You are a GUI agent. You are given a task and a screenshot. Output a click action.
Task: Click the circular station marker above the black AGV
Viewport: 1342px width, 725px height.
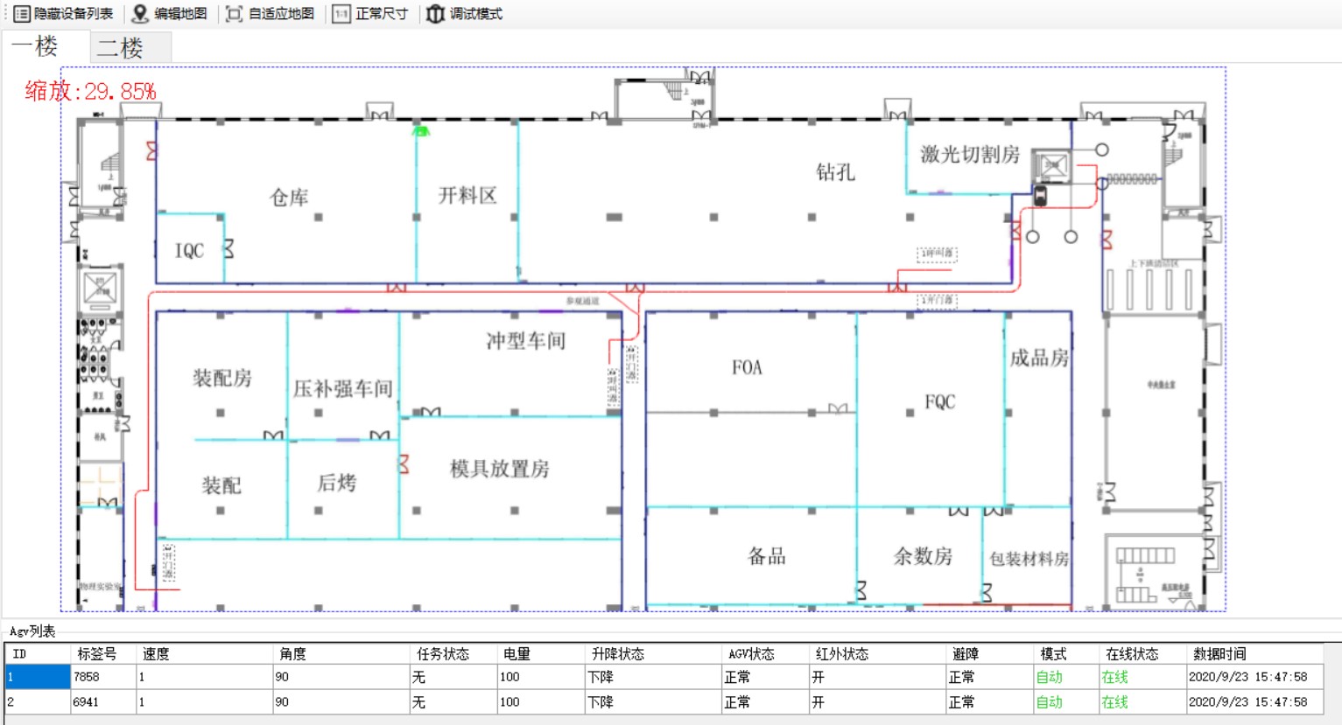coord(1100,149)
